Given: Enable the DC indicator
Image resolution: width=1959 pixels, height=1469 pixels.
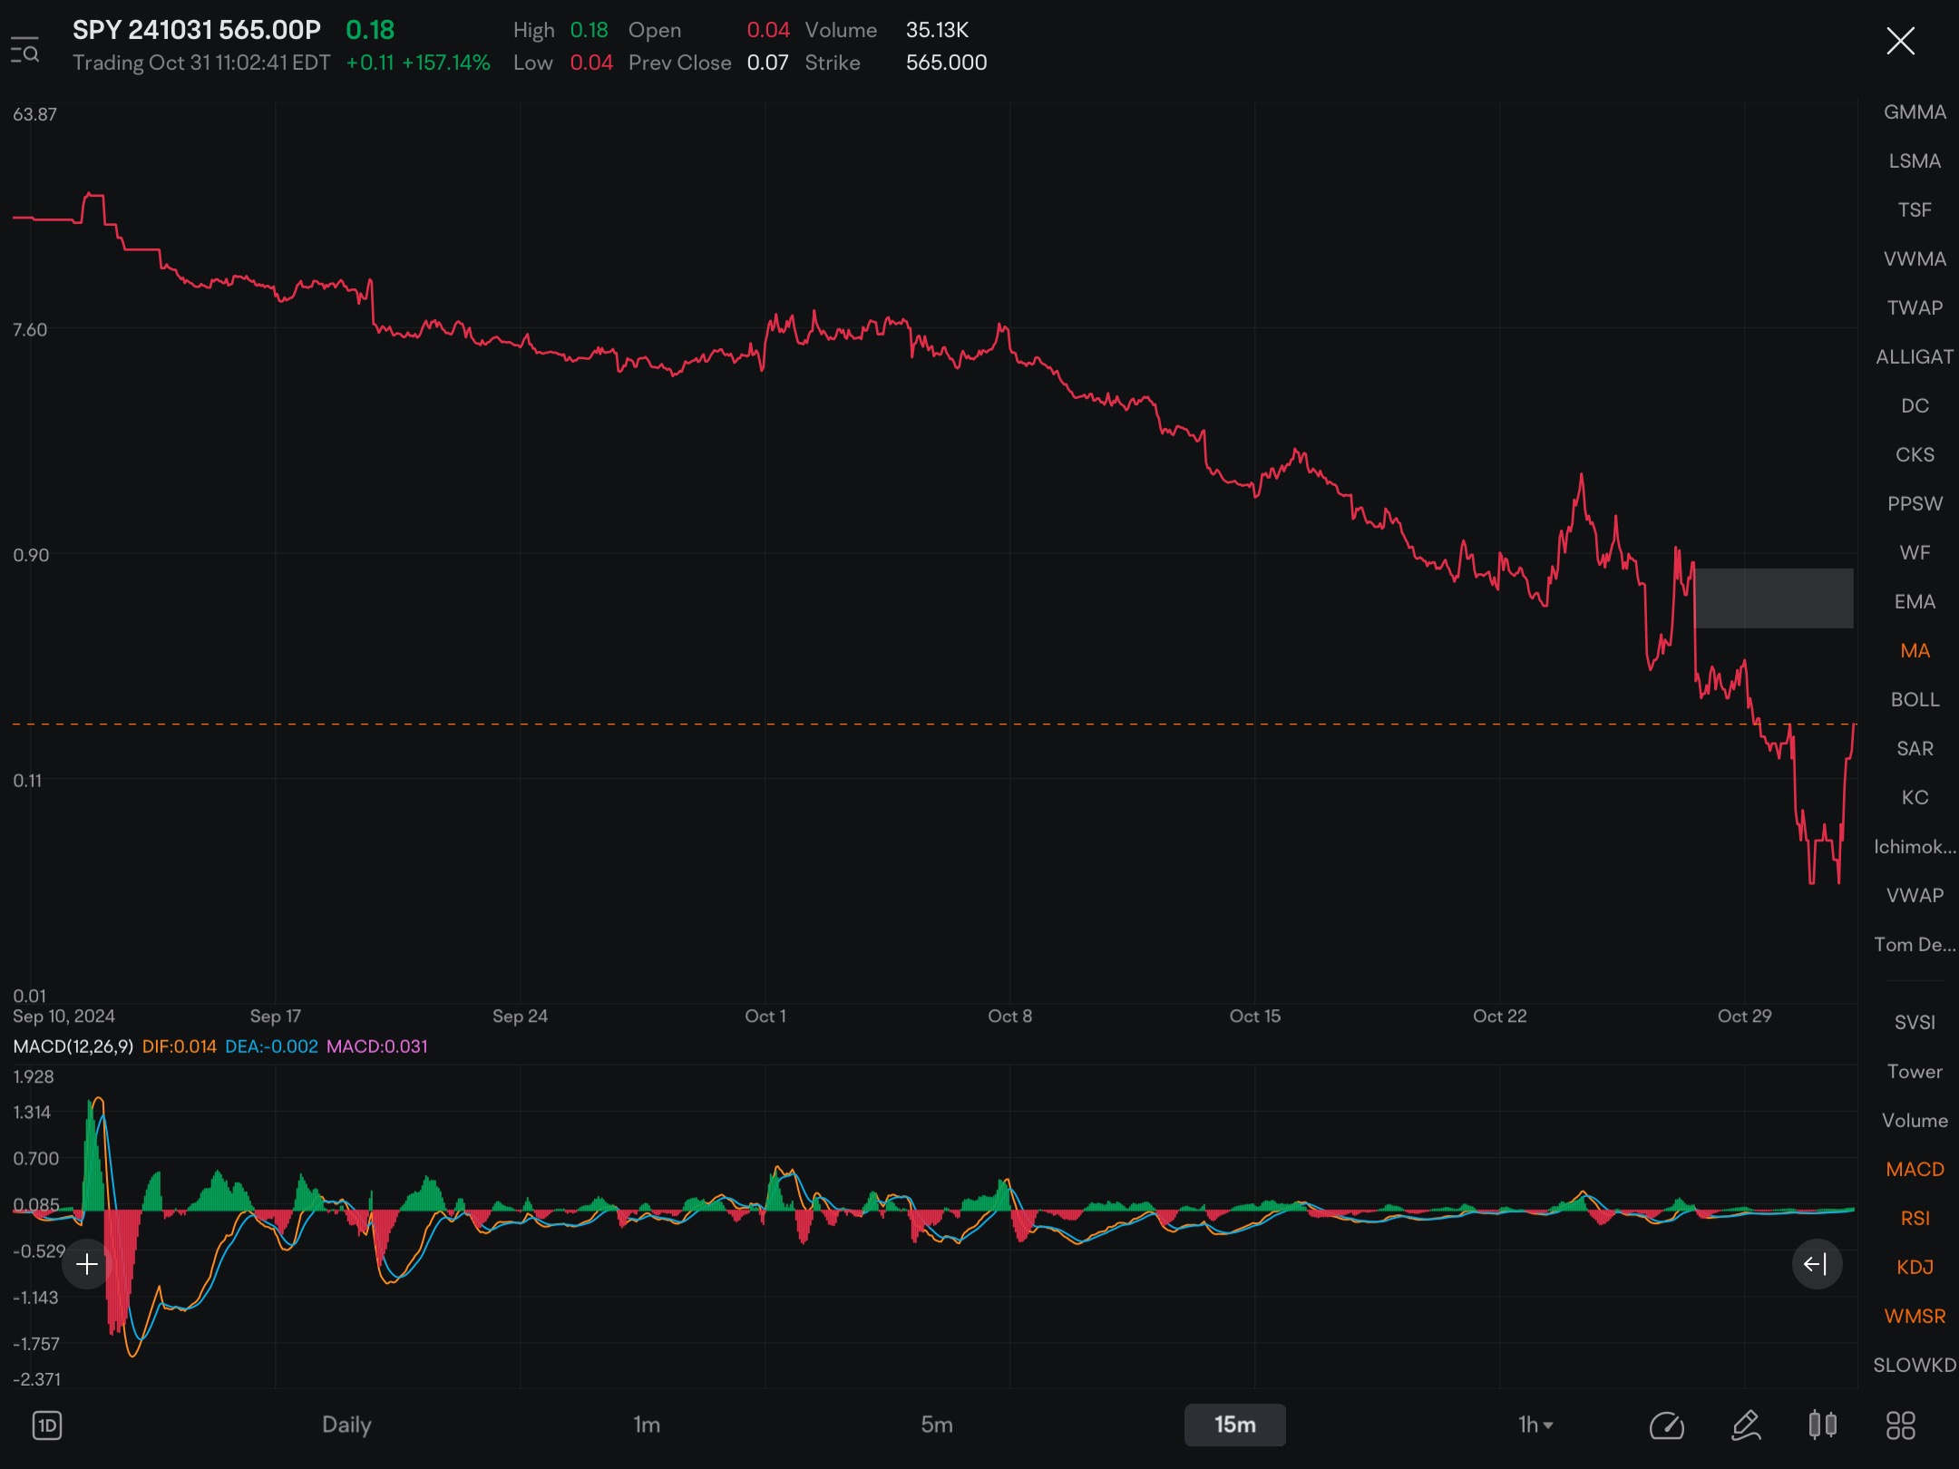Looking at the screenshot, I should click(x=1915, y=406).
